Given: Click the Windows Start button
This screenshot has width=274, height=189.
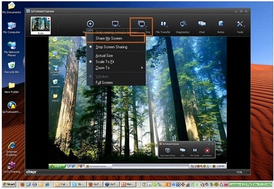Looking at the screenshot, I should click(9, 184).
